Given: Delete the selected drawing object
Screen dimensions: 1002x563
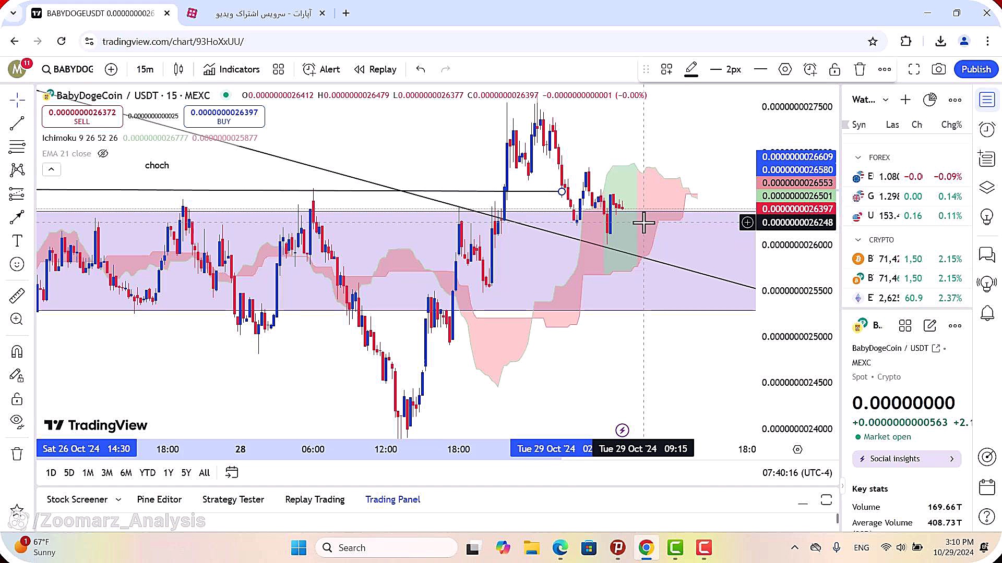Looking at the screenshot, I should click(x=860, y=69).
